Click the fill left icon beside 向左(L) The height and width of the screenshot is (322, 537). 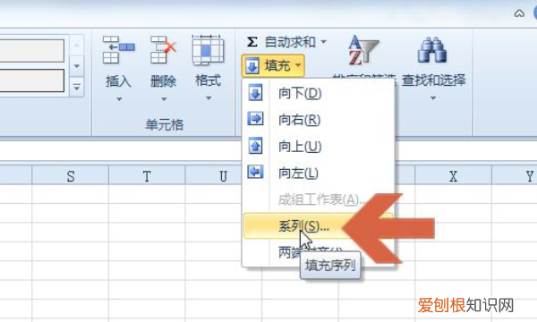(x=255, y=172)
